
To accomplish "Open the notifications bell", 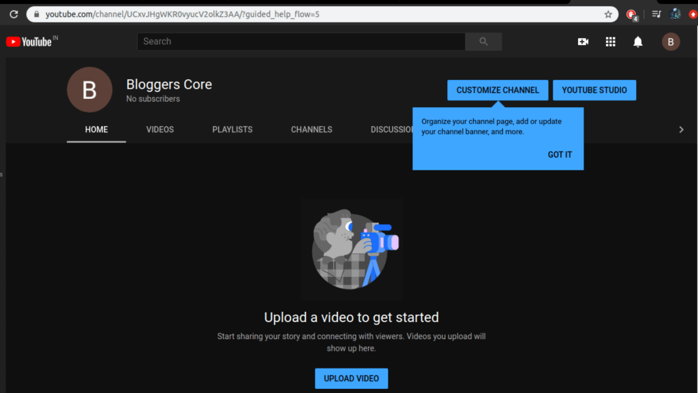I will [638, 42].
